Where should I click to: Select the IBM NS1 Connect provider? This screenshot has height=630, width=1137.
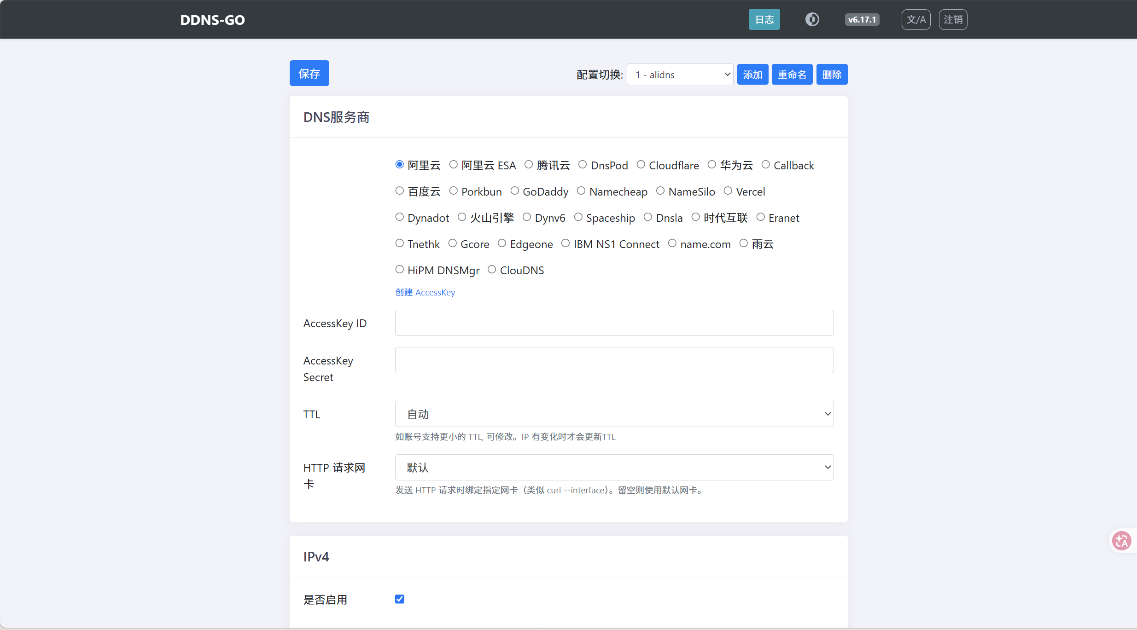(x=566, y=243)
